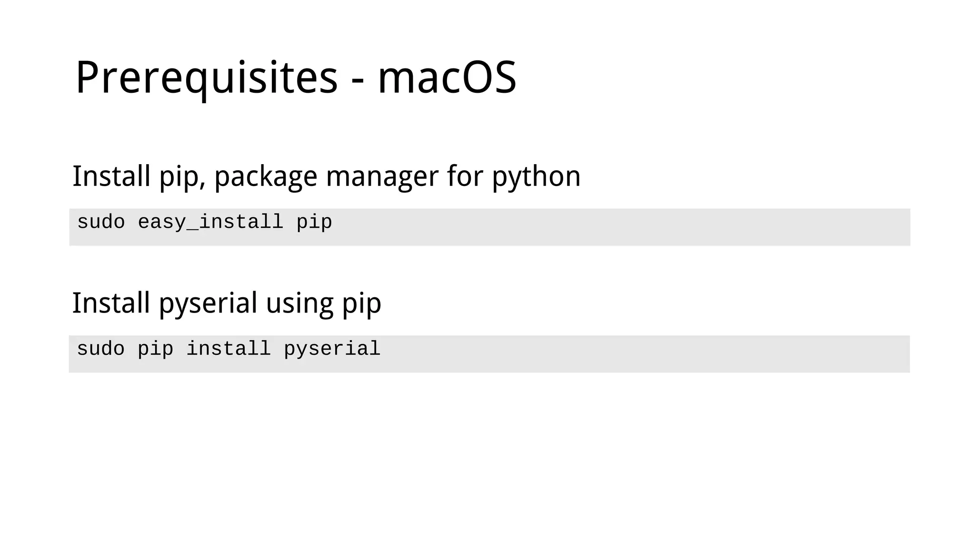Click 'sudo' in the first code block
975x548 pixels.
(x=101, y=222)
